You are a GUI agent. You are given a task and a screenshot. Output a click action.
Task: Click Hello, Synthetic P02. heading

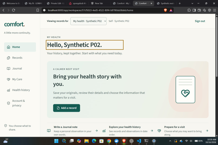point(75,45)
